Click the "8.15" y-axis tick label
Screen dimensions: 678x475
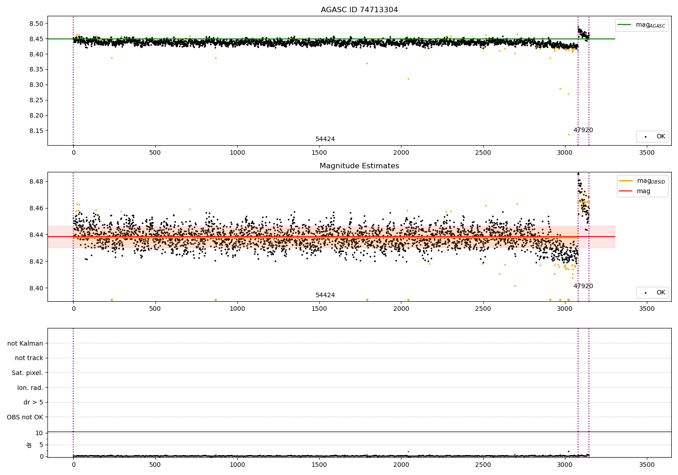click(x=36, y=131)
